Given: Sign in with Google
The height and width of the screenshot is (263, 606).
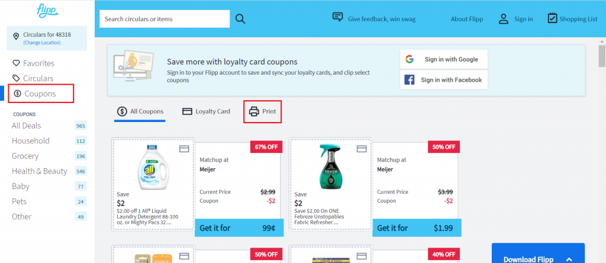Looking at the screenshot, I should click(x=443, y=59).
